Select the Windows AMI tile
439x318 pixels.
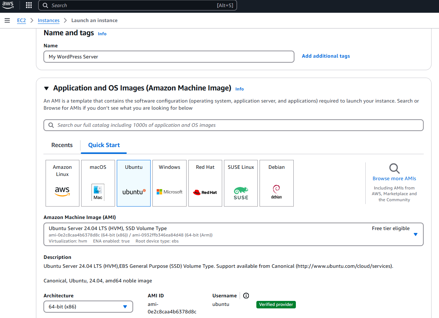[x=169, y=183]
